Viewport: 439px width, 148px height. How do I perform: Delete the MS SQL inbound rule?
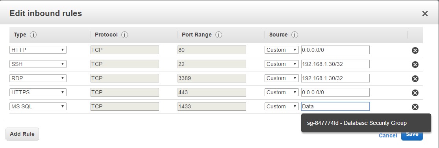[415, 107]
